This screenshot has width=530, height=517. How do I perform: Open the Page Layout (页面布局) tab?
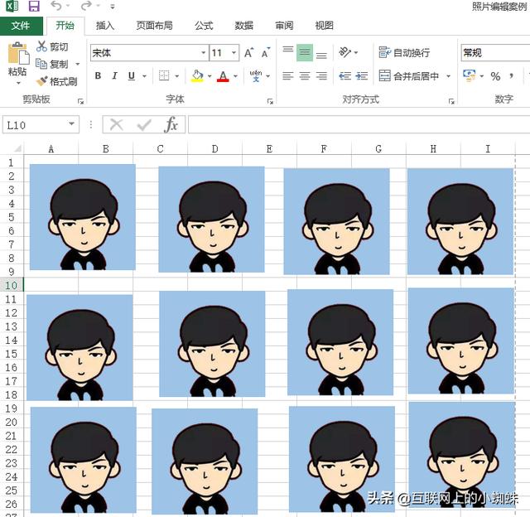point(154,26)
